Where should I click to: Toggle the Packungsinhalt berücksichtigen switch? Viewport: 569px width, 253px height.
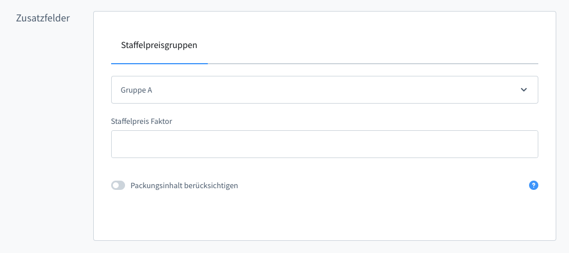click(118, 186)
